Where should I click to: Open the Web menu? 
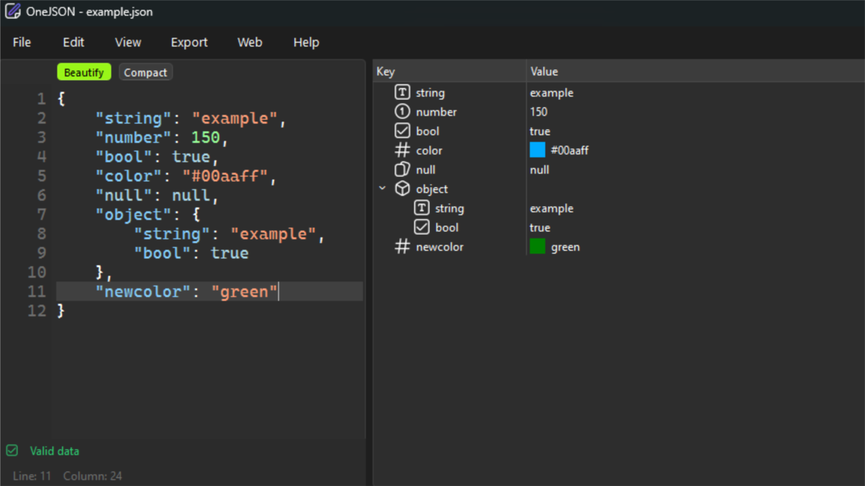coord(249,43)
